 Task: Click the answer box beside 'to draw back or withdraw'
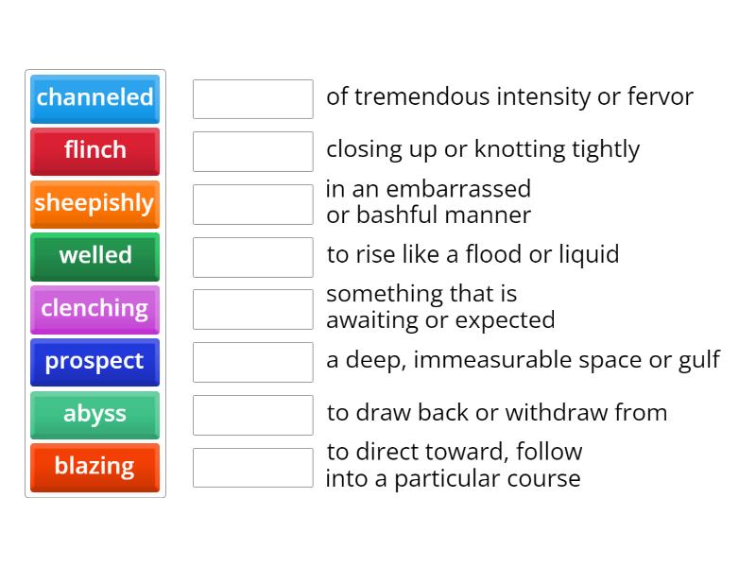pos(252,413)
